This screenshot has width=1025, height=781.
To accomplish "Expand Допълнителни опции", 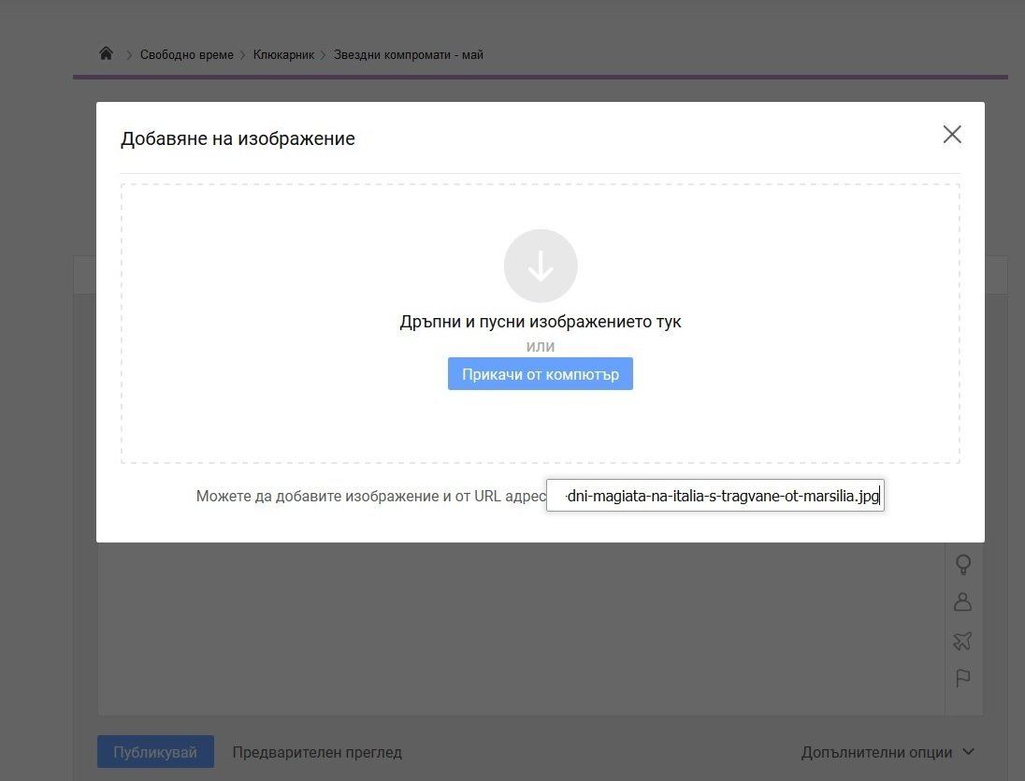I will tap(876, 752).
